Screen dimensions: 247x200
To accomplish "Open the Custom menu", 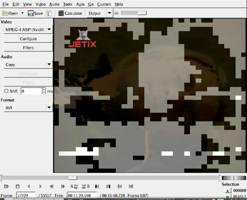I will coord(104,4).
